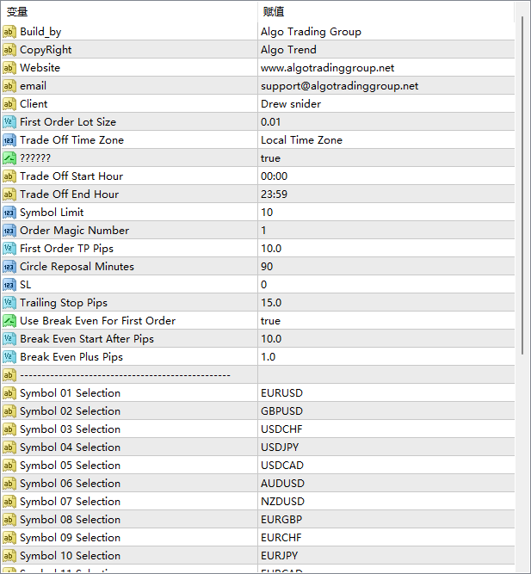The width and height of the screenshot is (531, 574).
Task: Click the double-type icon for First Order Lot Size
Action: point(9,122)
